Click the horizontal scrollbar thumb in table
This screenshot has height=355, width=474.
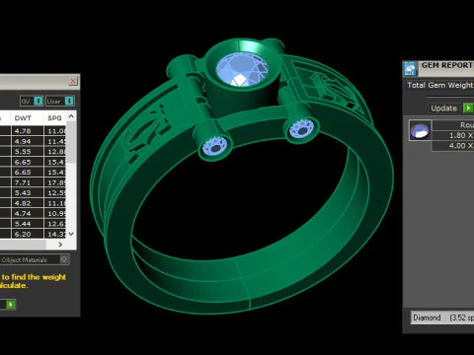coord(23,245)
